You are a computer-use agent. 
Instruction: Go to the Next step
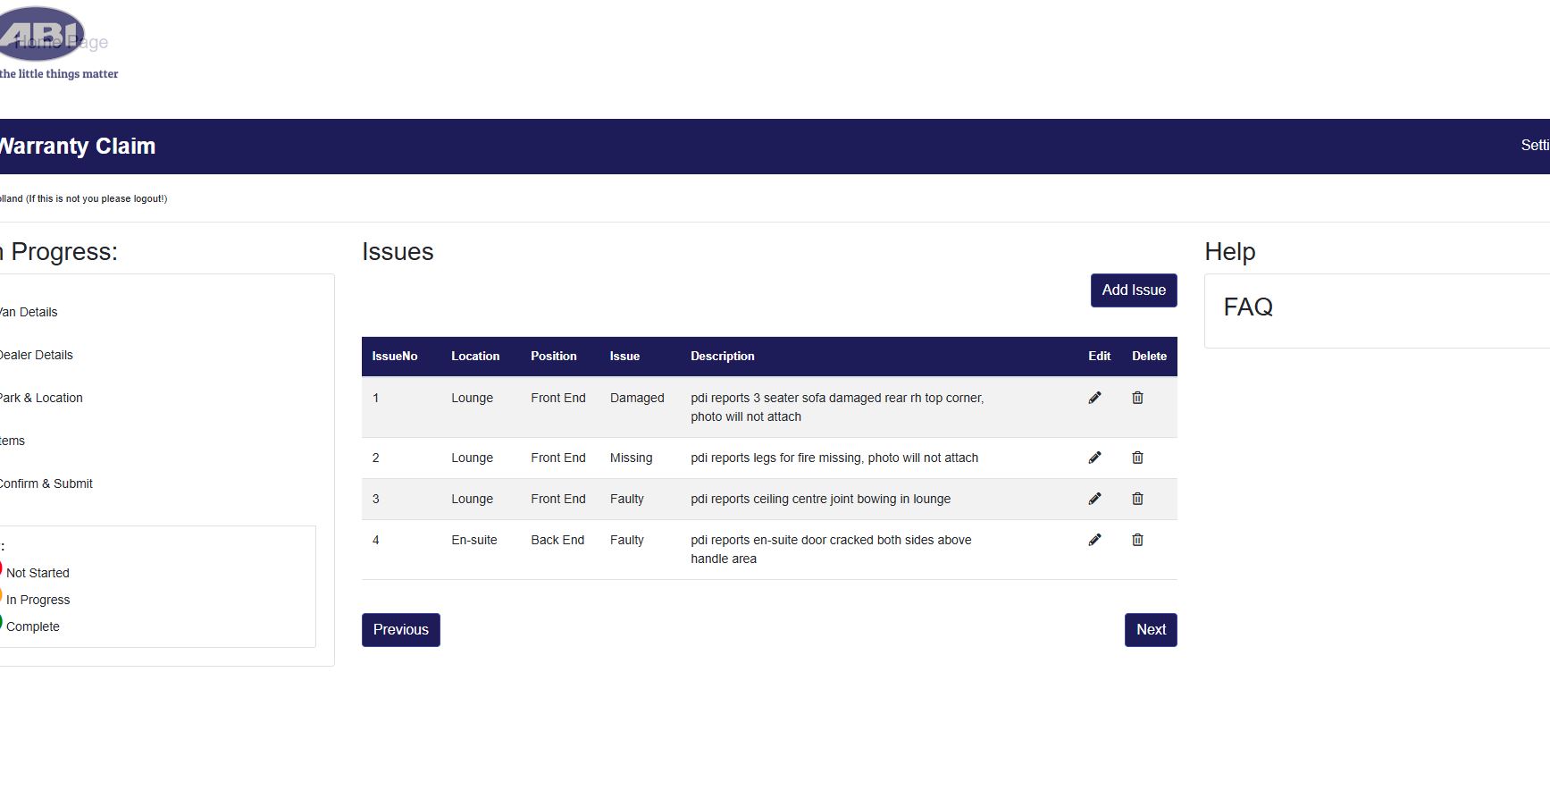(1150, 630)
